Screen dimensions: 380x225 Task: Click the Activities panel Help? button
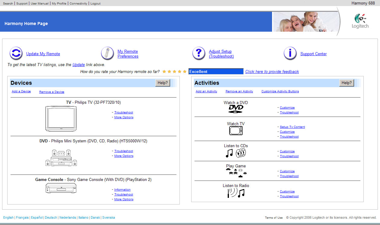[x=347, y=83]
